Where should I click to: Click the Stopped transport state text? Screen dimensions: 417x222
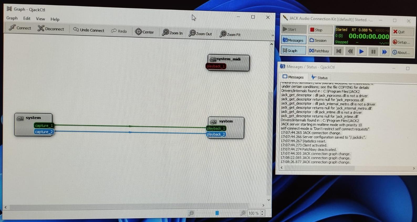point(341,42)
